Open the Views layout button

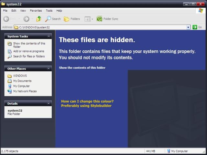coord(87,19)
